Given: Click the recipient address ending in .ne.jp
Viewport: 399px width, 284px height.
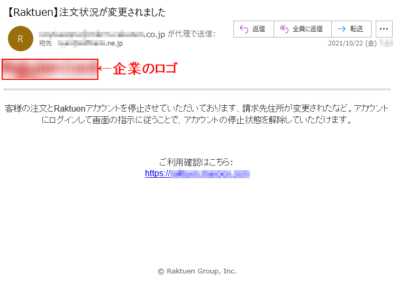Looking at the screenshot, I should [x=90, y=43].
